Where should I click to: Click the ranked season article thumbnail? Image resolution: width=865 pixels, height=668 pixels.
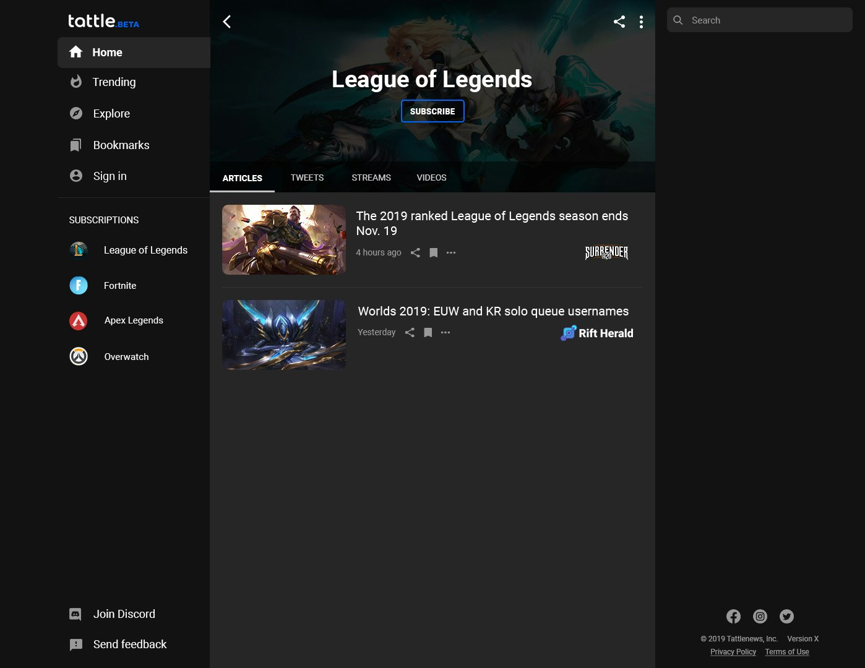(284, 239)
